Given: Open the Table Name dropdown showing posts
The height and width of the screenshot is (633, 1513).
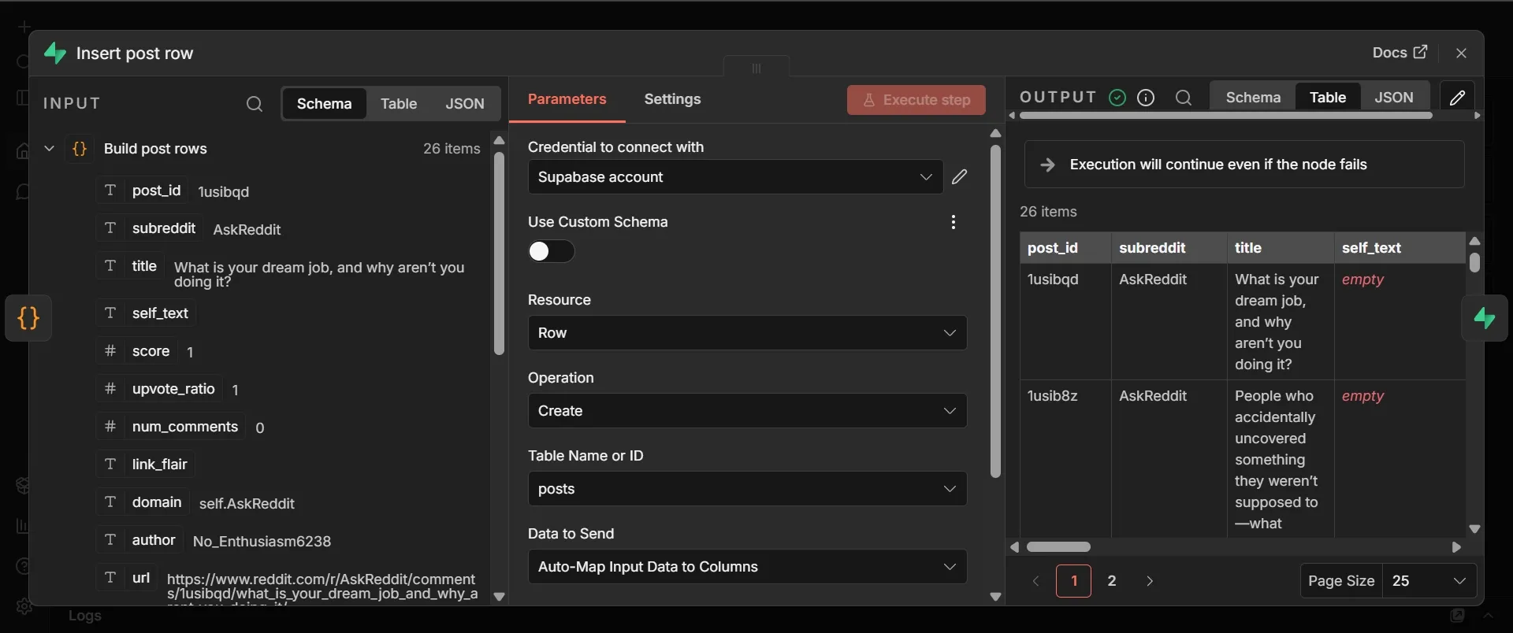Looking at the screenshot, I should click(x=747, y=489).
